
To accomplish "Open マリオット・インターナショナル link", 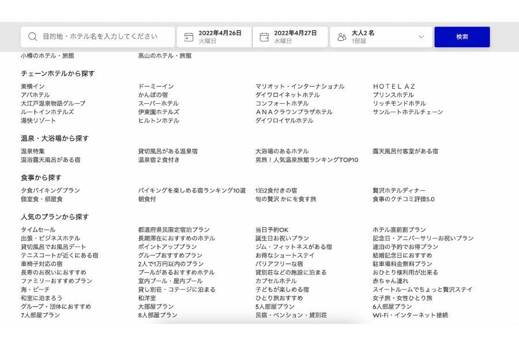I will (300, 86).
